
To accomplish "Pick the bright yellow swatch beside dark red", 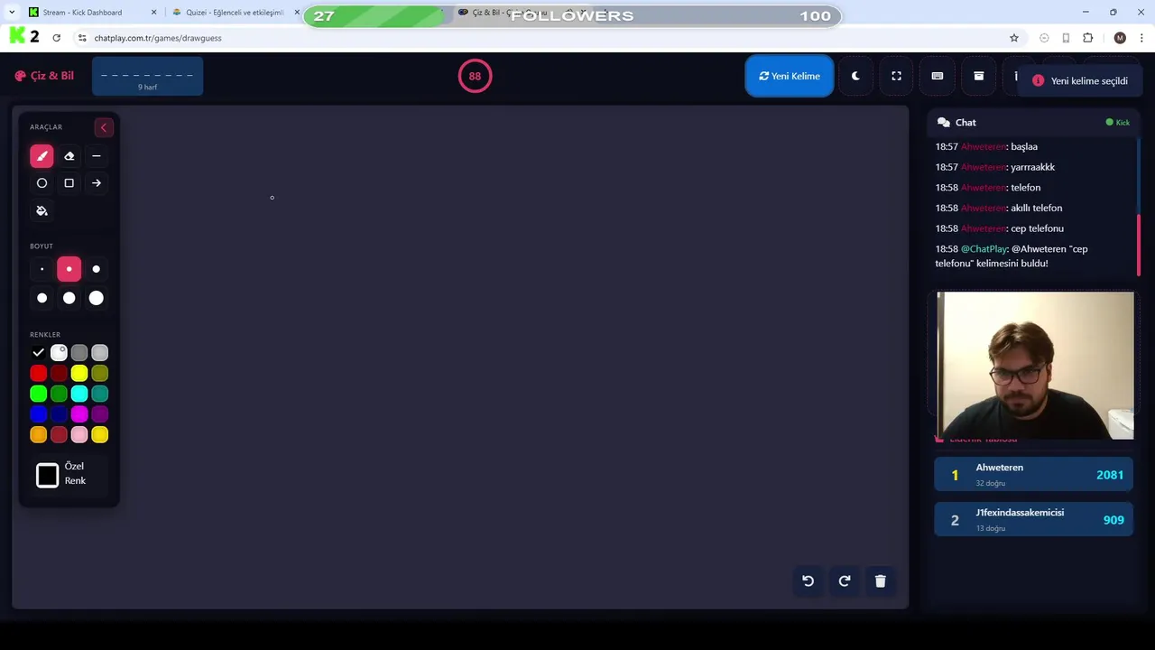I will click(79, 373).
